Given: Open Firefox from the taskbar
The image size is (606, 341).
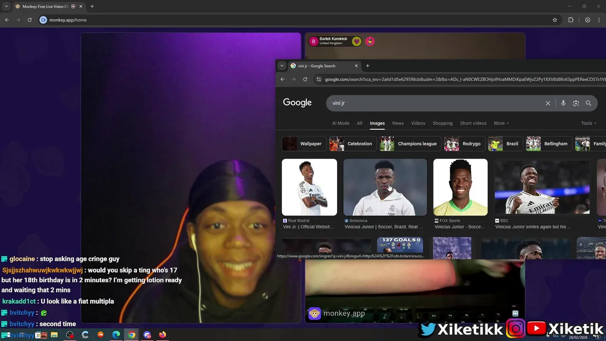Looking at the screenshot, I should (162, 335).
